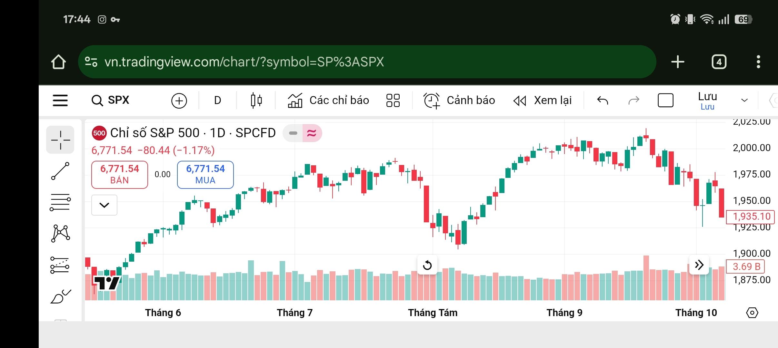This screenshot has height=348, width=778.
Task: Click the compare symbol plus icon
Action: (179, 101)
